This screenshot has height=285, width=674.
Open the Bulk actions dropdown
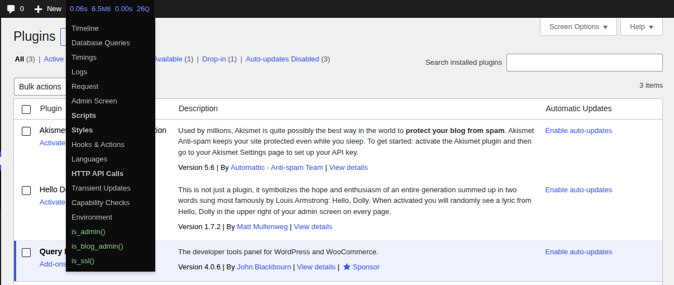pyautogui.click(x=40, y=87)
